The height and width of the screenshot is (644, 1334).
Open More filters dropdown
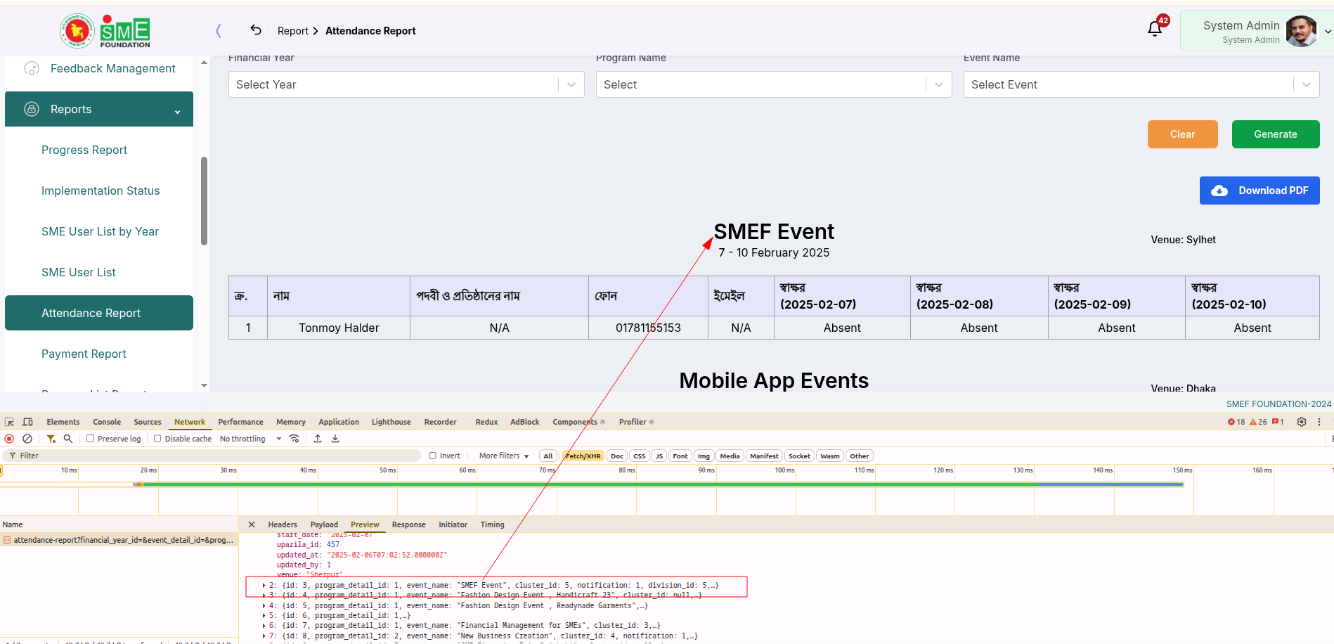coord(503,456)
